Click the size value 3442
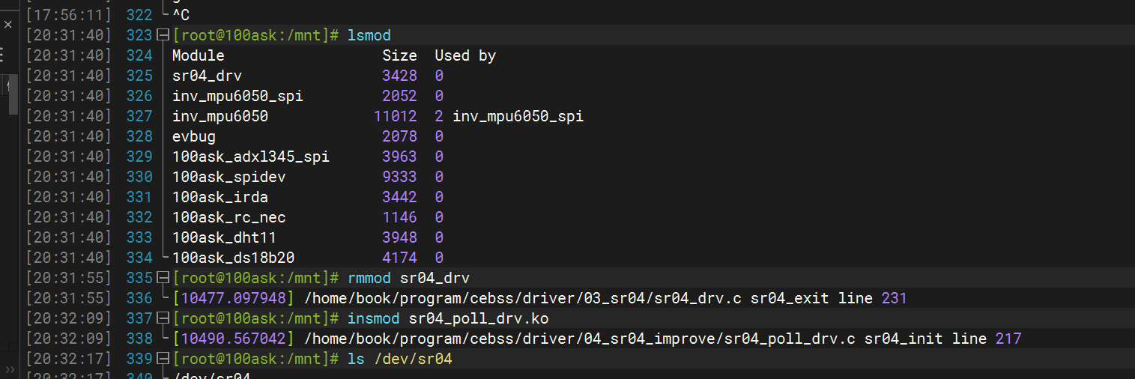 399,197
